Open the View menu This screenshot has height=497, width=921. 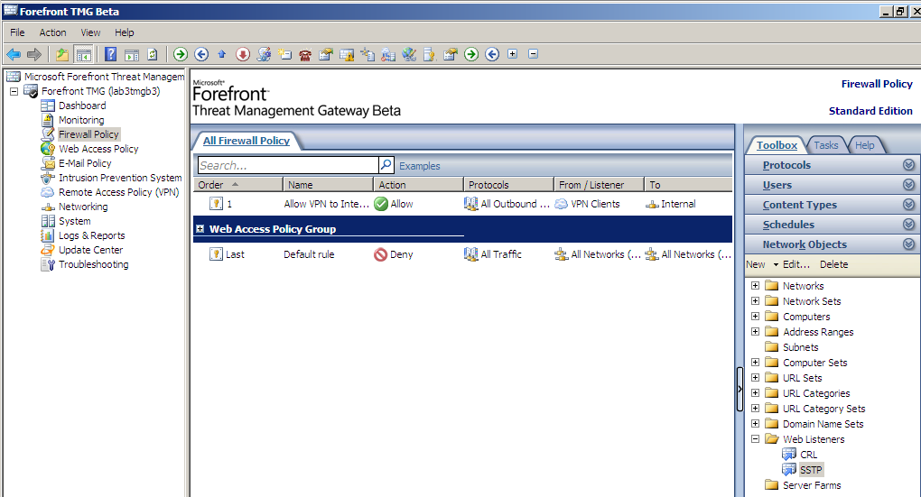tap(90, 32)
